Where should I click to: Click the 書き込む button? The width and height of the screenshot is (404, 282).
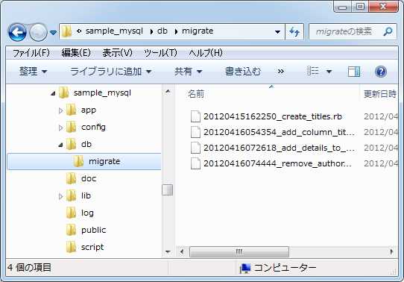[x=243, y=72]
